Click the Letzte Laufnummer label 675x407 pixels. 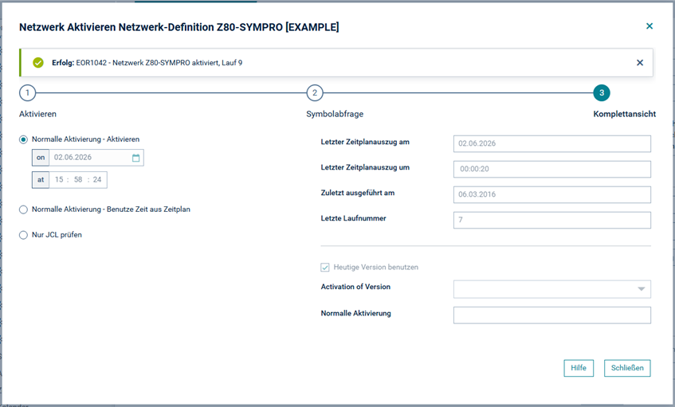point(353,218)
